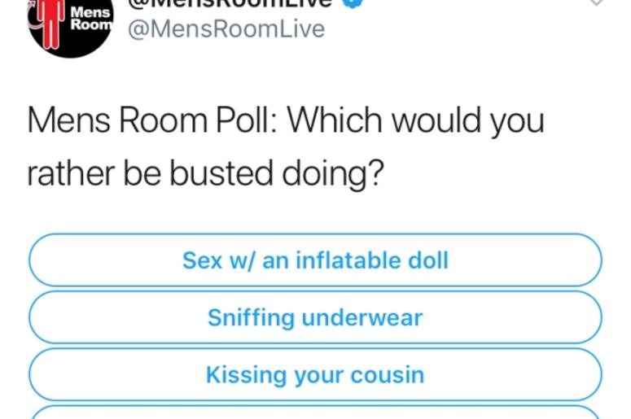Click blank space below the poll question

(x=316, y=211)
